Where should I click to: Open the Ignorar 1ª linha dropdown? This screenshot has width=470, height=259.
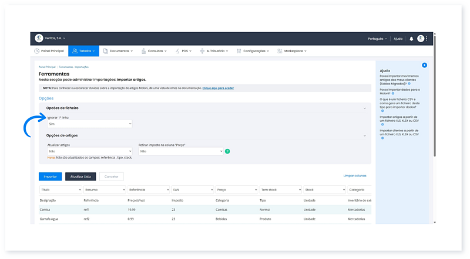click(x=89, y=124)
